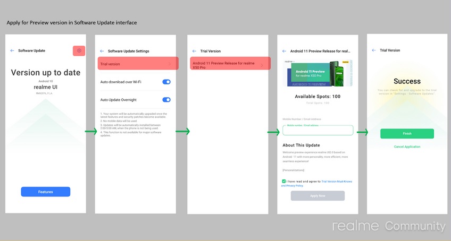
Task: Focus the Mobile number / Email address field
Action: click(318, 131)
